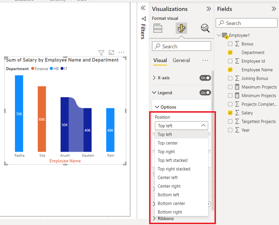Click the Employee1 table icon

click(x=225, y=36)
